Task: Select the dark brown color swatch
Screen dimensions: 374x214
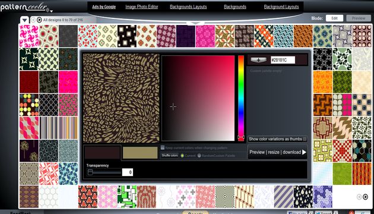Action: [102, 153]
